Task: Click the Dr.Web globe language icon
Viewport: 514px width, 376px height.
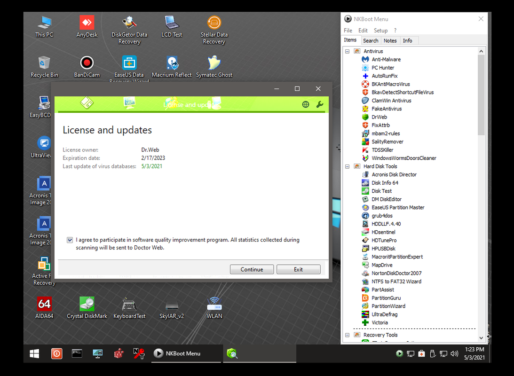Action: click(x=306, y=104)
